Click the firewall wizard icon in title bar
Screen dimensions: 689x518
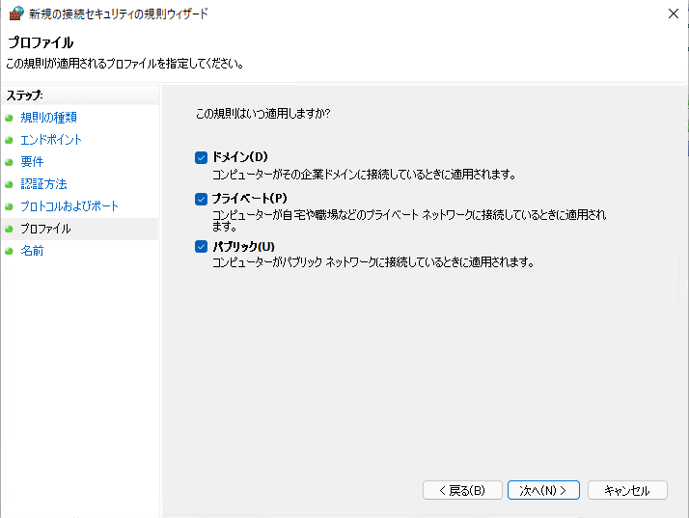coord(16,14)
